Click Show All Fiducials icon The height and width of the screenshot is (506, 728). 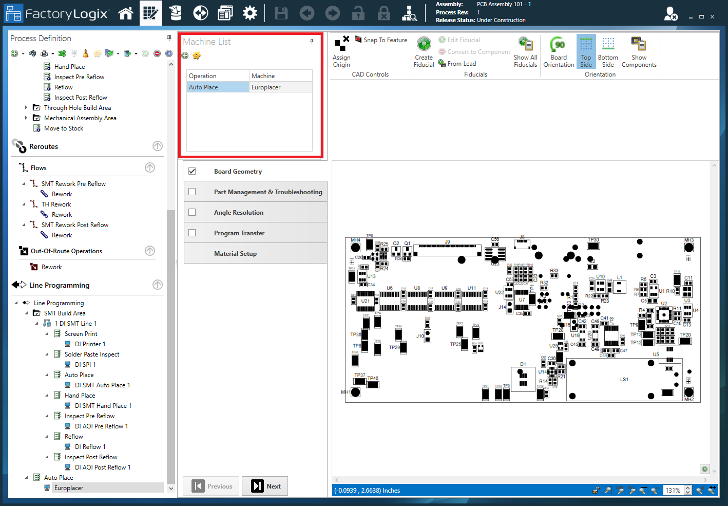[x=525, y=52]
